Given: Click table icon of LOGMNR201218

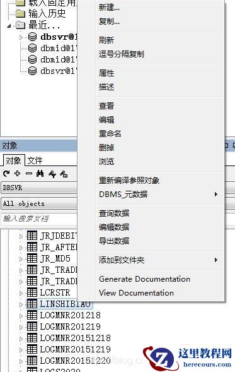Looking at the screenshot, I should [32, 315].
